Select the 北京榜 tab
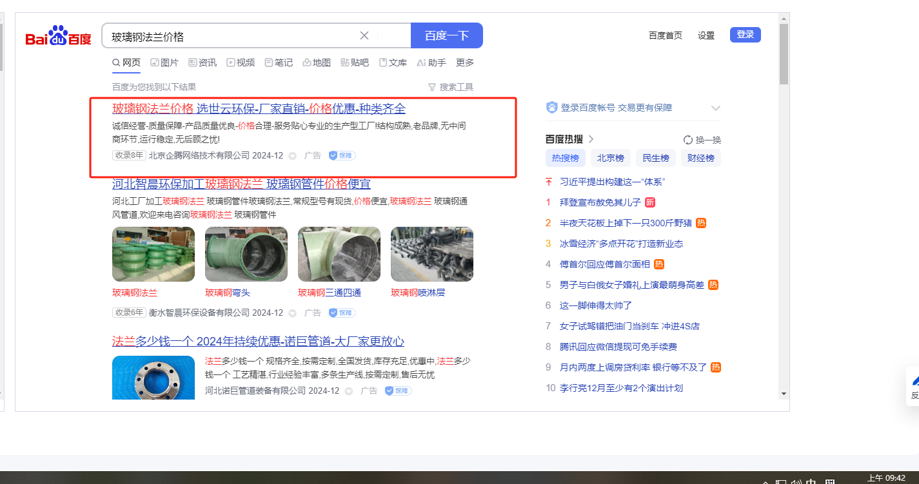Viewport: 919px width, 484px height. 610,158
